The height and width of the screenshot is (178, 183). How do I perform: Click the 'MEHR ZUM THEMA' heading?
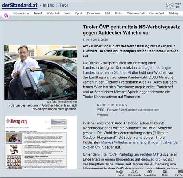(112, 105)
